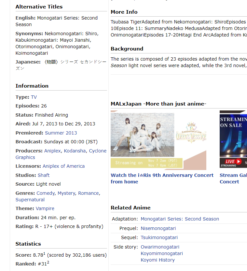Click the Vampire theme link
Viewport: 247px width, 271px height.
[45, 208]
